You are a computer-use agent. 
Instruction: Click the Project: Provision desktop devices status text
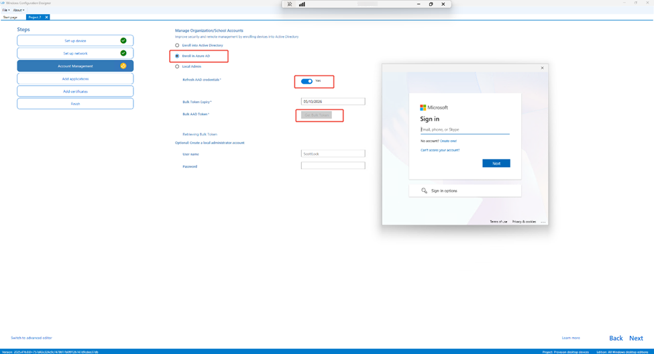[x=565, y=352]
